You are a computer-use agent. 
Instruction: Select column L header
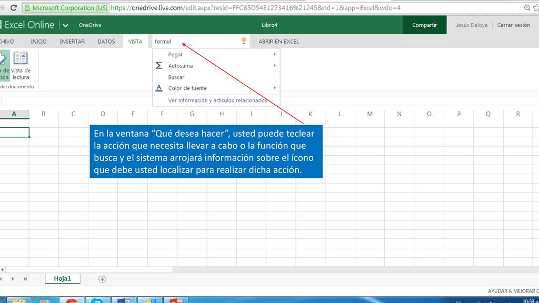click(340, 114)
